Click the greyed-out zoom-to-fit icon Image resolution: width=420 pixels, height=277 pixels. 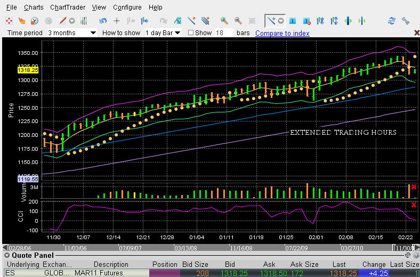click(x=252, y=21)
